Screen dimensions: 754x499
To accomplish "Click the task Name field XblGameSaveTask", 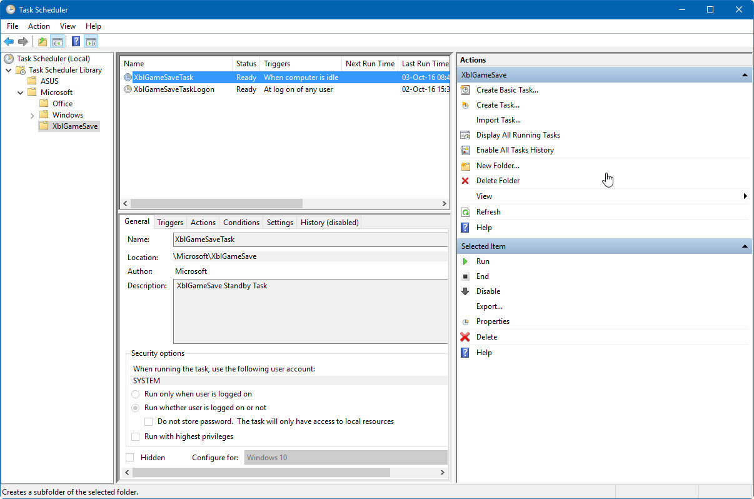I will coord(310,239).
